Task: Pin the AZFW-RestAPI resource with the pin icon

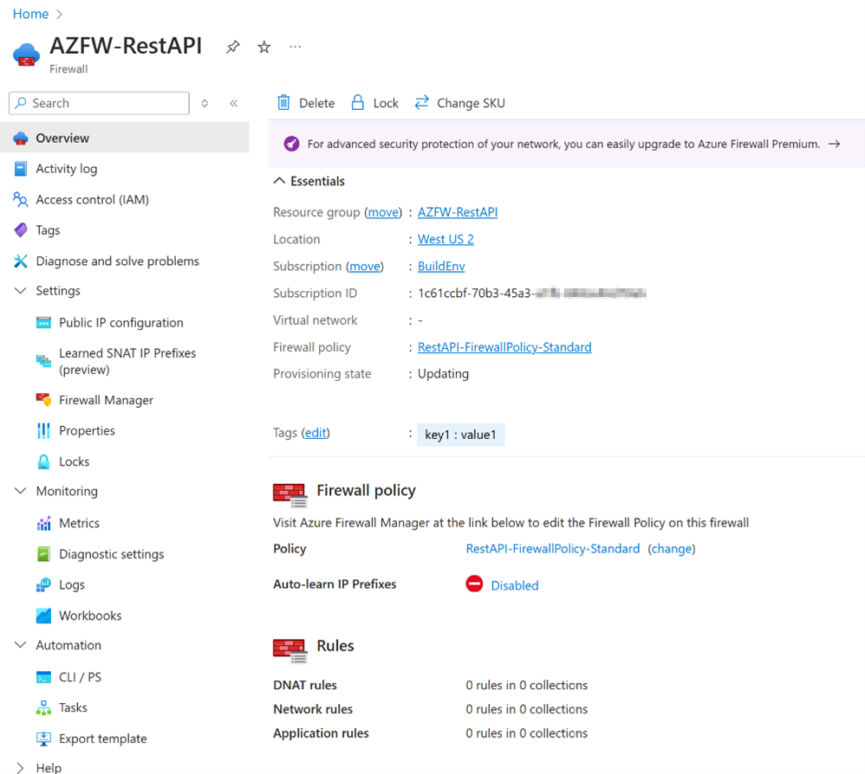Action: coord(233,47)
